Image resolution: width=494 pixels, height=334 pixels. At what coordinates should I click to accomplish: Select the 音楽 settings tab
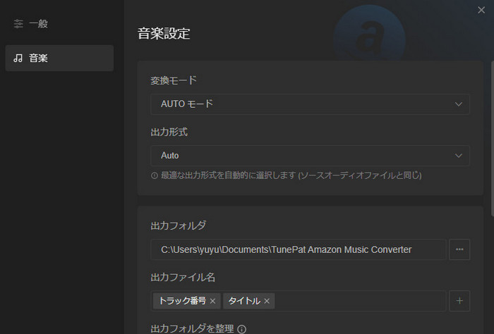(x=59, y=58)
